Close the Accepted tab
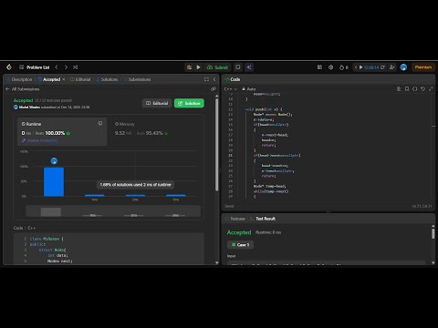Image resolution: width=438 pixels, height=328 pixels. [63, 79]
